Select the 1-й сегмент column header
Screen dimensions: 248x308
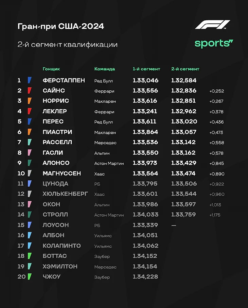[x=146, y=69]
